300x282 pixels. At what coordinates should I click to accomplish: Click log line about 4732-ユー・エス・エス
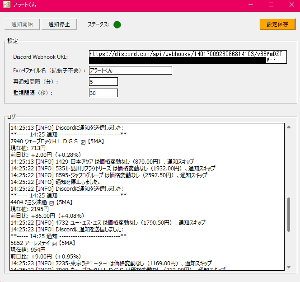(108, 223)
